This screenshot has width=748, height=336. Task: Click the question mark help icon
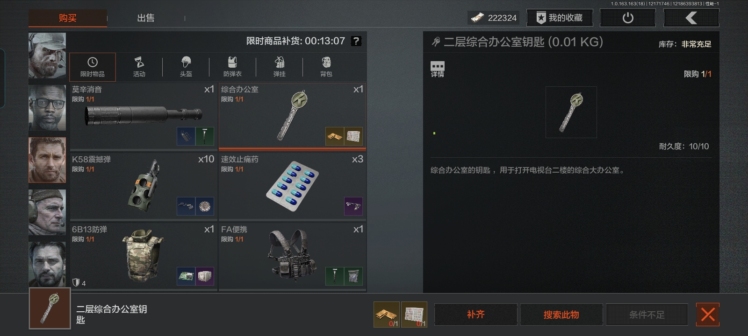356,41
